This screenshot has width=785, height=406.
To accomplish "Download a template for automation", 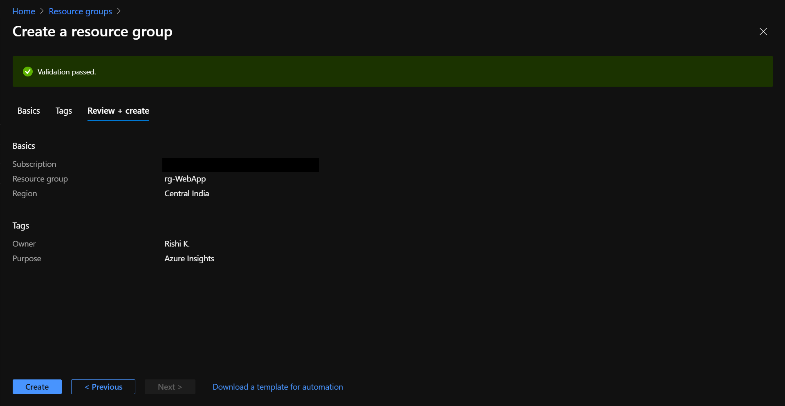I will pyautogui.click(x=278, y=387).
